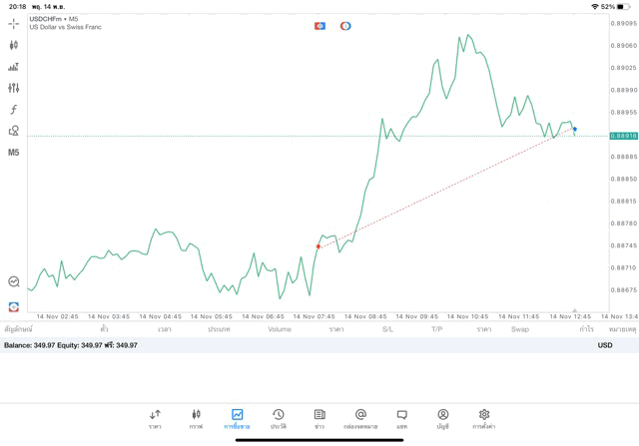Open the ข่าว news tab
Screen dimensions: 639x446
click(319, 418)
